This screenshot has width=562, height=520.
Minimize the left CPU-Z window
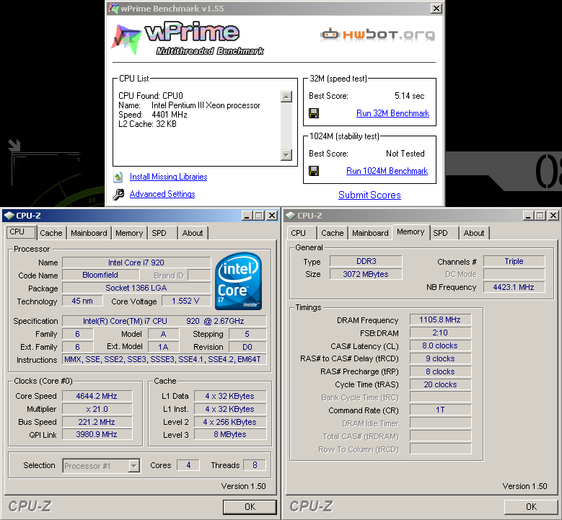247,216
